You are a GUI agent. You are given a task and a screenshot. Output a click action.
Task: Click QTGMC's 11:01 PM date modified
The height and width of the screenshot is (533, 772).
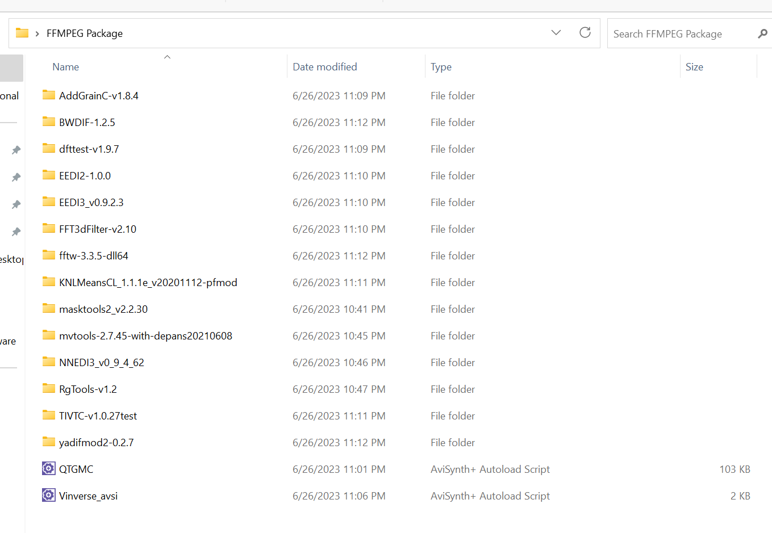click(x=339, y=469)
